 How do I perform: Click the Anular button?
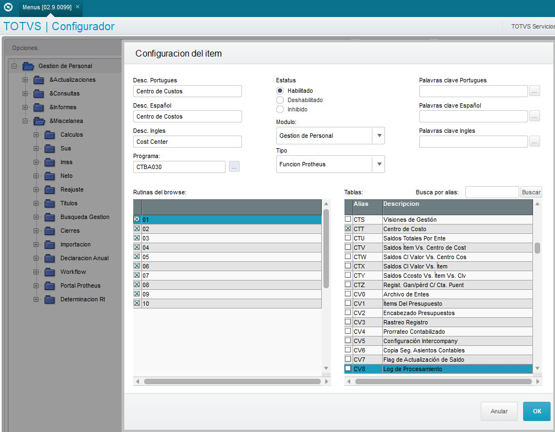[499, 411]
